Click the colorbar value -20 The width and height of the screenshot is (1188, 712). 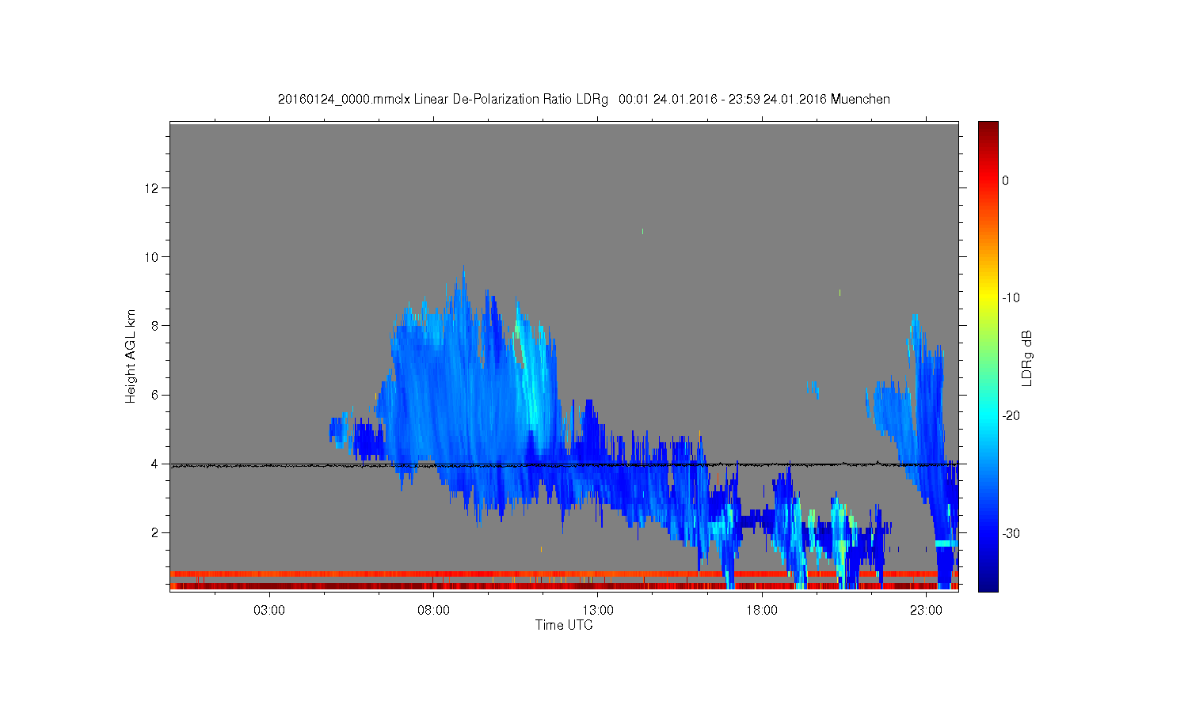1011,416
